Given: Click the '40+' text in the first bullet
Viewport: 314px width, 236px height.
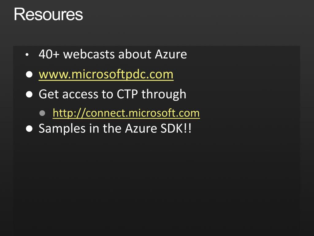Looking at the screenshot, I should 49,54.
